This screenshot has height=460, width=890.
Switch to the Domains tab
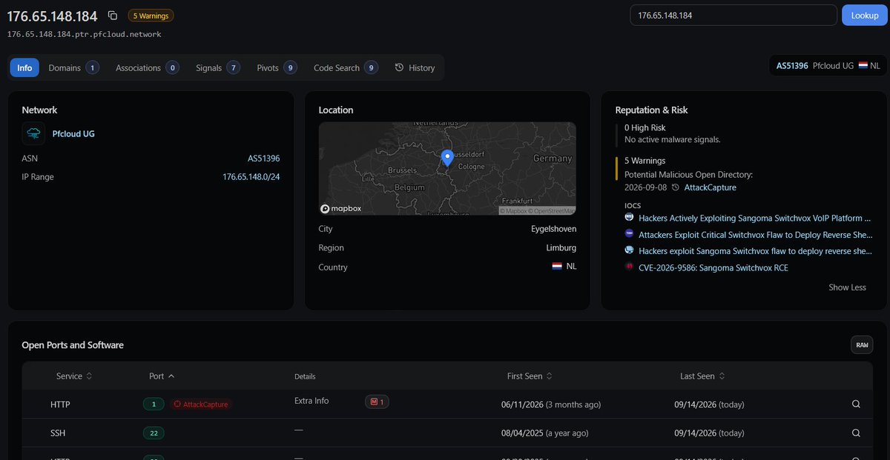pyautogui.click(x=73, y=67)
